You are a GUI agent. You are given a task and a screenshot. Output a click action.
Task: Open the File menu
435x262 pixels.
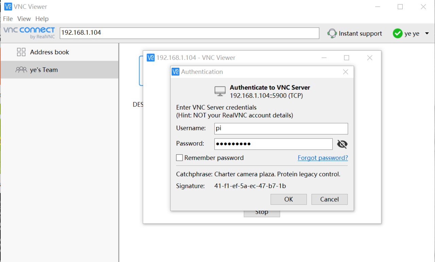8,19
